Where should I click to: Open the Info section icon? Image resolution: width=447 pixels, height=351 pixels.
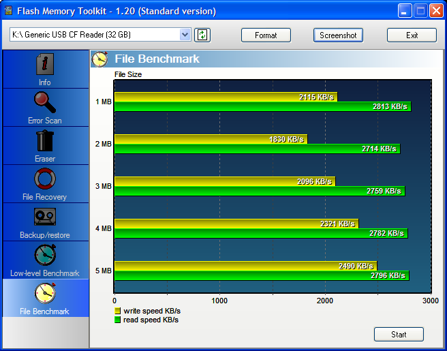coord(45,65)
